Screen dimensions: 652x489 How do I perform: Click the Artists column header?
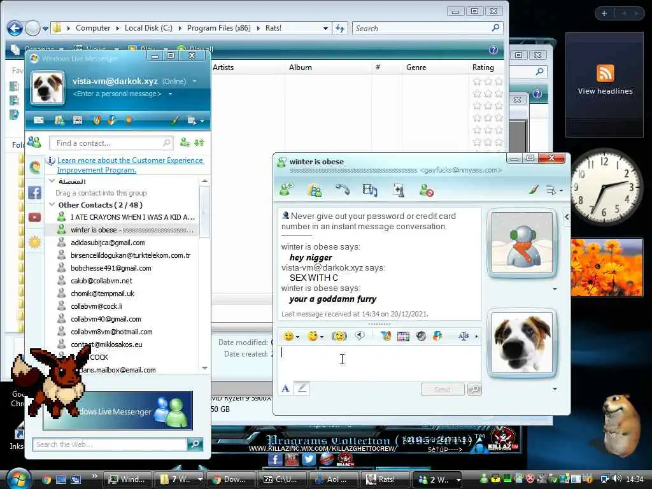coord(223,67)
